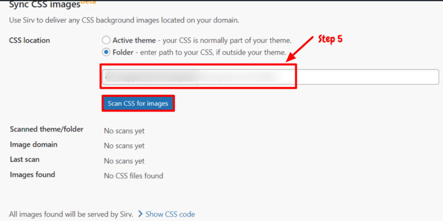
Task: Click the 'CSS location' label
Action: (x=30, y=41)
